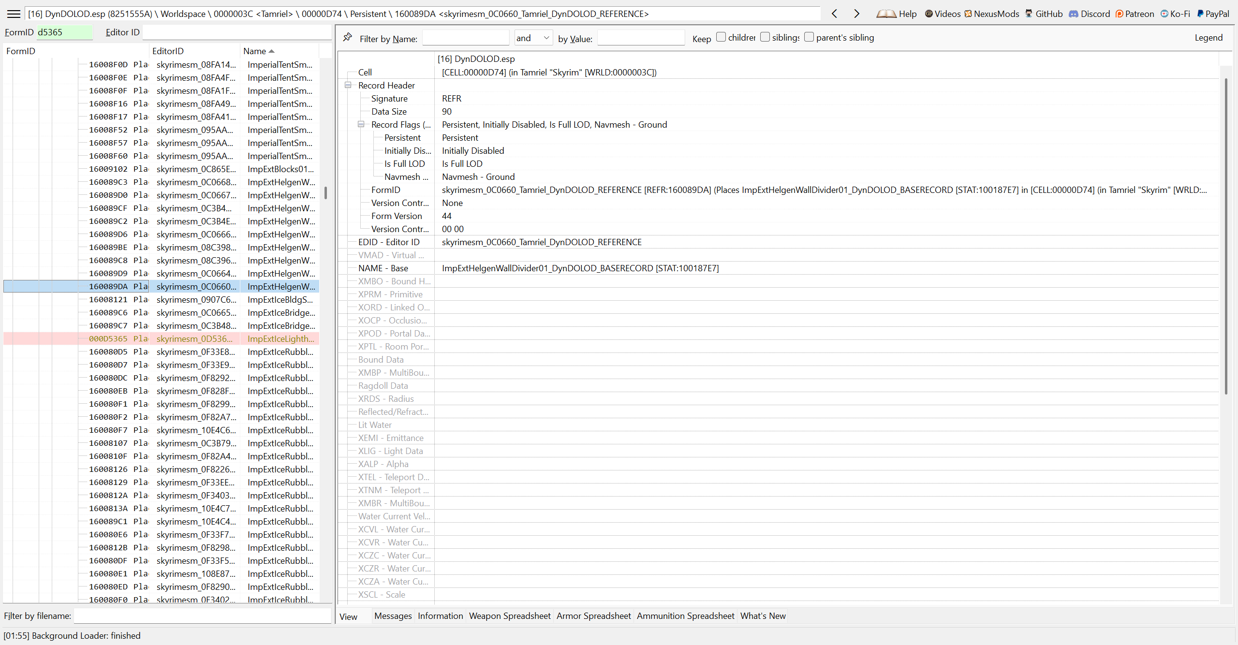Enable the Keep children checkbox

click(x=721, y=37)
